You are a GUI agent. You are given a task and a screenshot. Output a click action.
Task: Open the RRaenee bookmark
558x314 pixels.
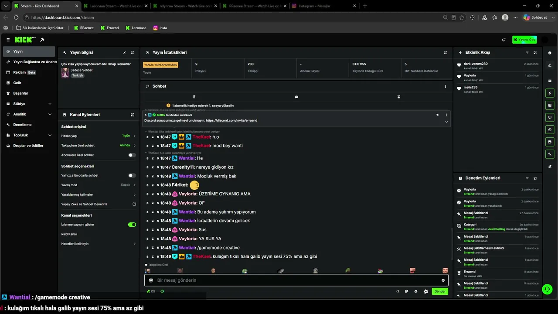tap(84, 28)
